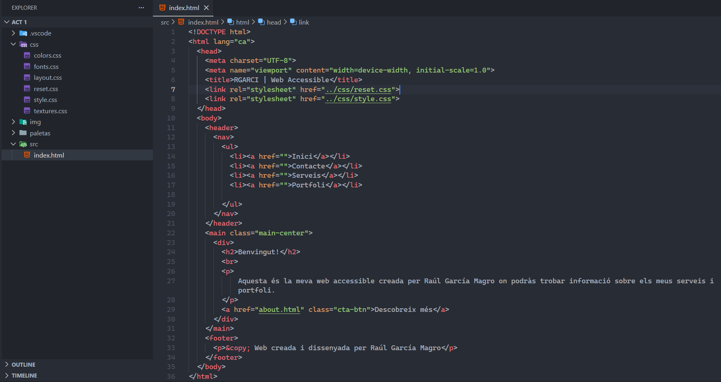The width and height of the screenshot is (721, 382).
Task: Open layout.css from the file tree
Action: [48, 77]
